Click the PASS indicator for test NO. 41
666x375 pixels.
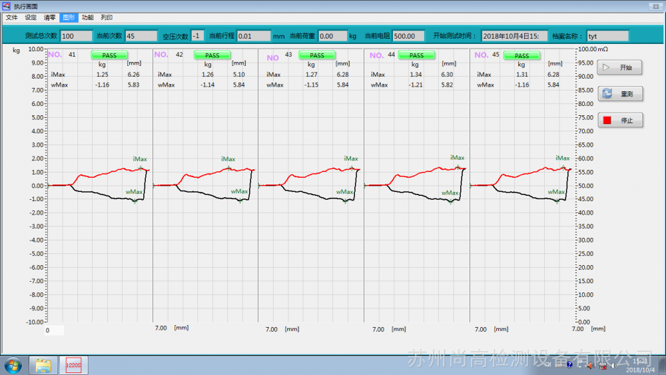click(x=109, y=55)
